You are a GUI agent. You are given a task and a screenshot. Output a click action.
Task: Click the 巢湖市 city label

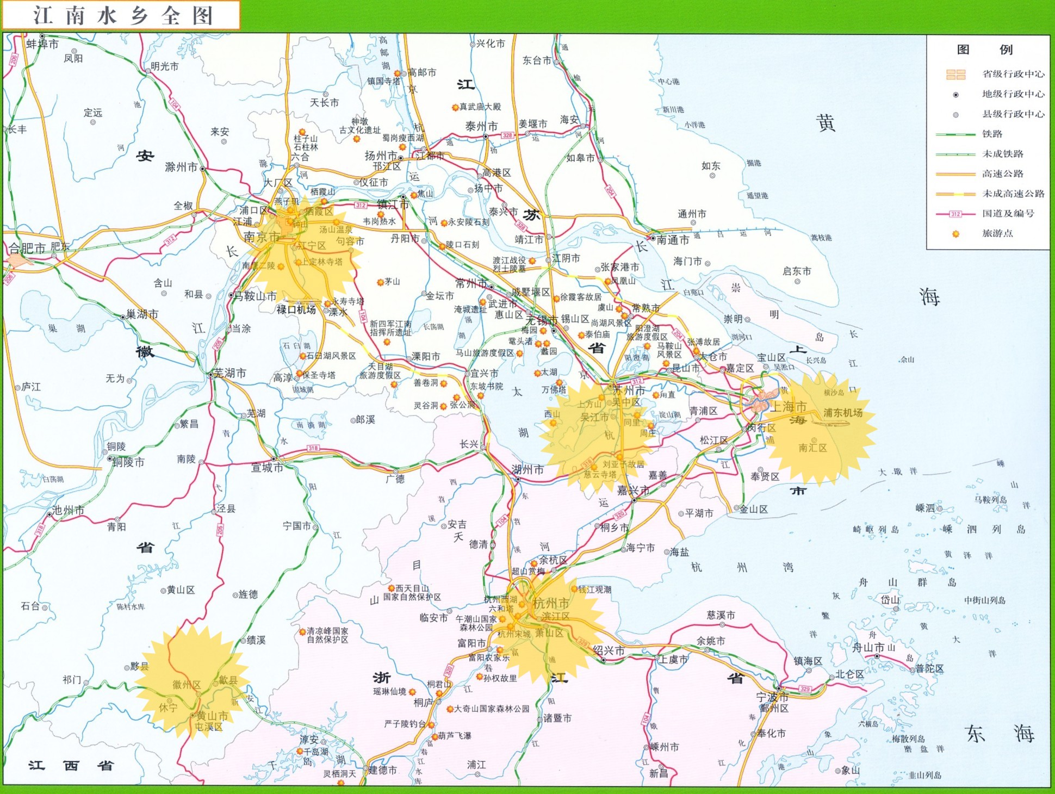pyautogui.click(x=142, y=314)
